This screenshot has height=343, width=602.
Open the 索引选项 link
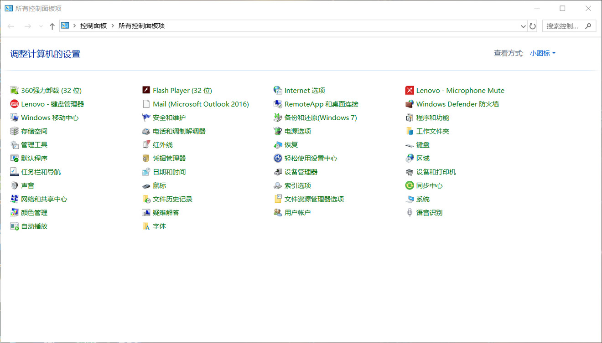tap(298, 185)
